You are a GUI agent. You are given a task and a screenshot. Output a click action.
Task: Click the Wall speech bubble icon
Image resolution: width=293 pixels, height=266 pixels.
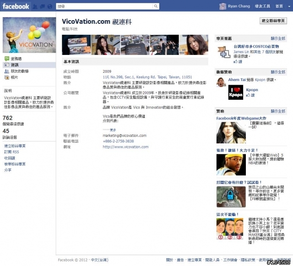[7, 59]
